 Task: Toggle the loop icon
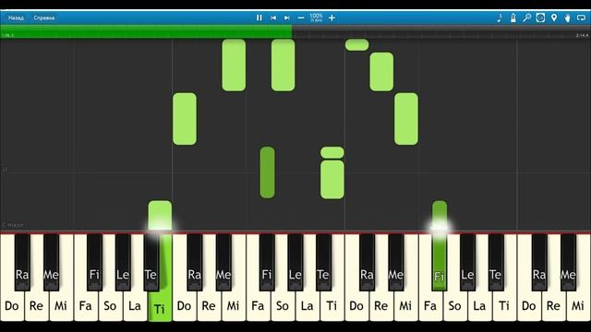(581, 18)
